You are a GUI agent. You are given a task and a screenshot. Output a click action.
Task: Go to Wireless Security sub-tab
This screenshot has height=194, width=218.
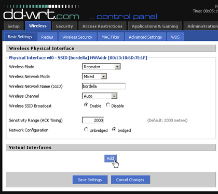click(77, 37)
